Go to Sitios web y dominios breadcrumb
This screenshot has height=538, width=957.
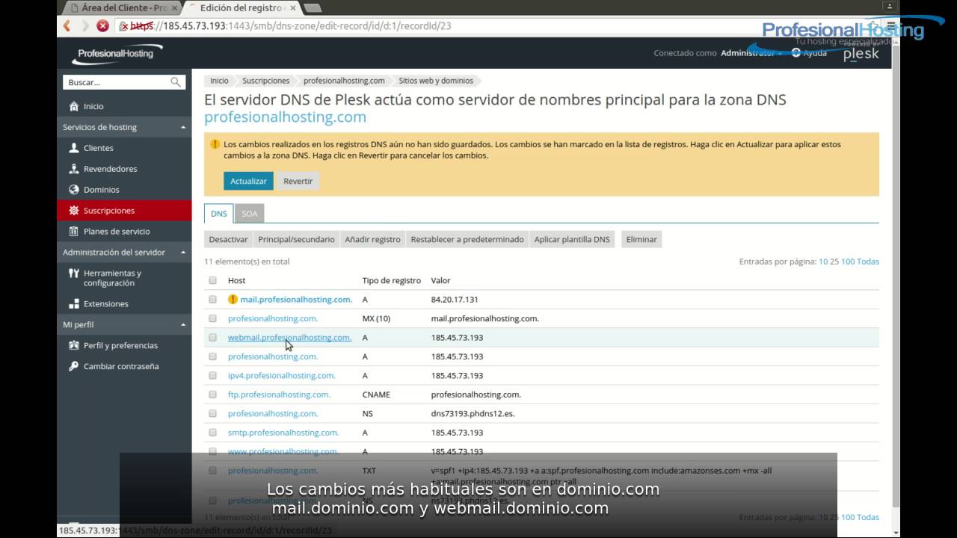(x=436, y=81)
